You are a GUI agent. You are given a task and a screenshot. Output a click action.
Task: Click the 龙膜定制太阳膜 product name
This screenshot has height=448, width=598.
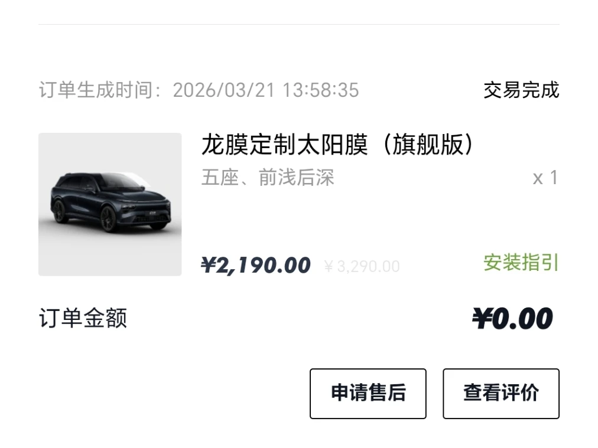(284, 145)
